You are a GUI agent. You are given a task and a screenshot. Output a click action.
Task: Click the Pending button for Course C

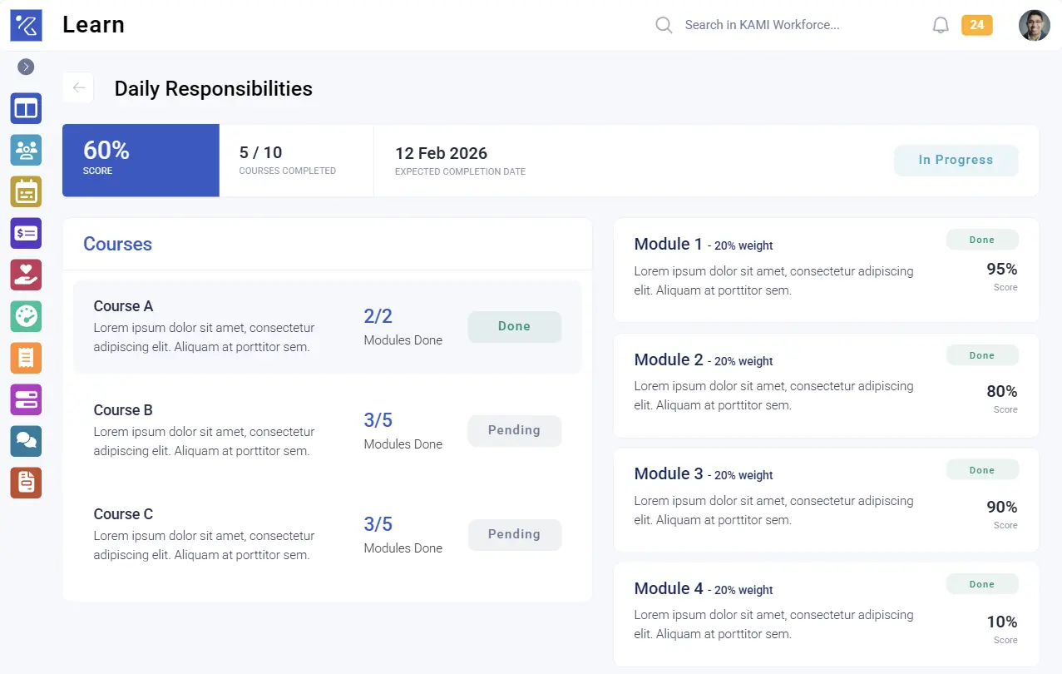[x=514, y=534]
